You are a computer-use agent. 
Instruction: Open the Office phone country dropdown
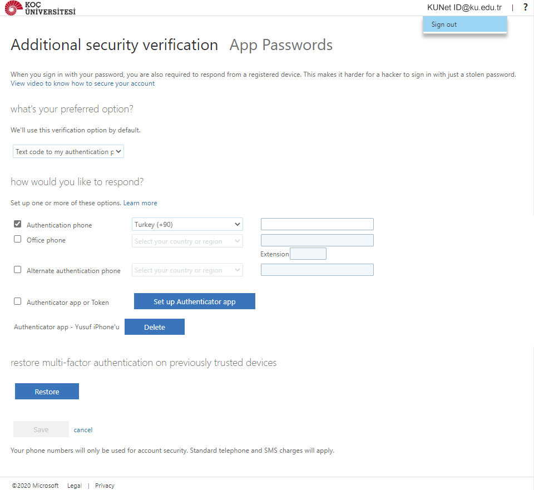coord(187,241)
